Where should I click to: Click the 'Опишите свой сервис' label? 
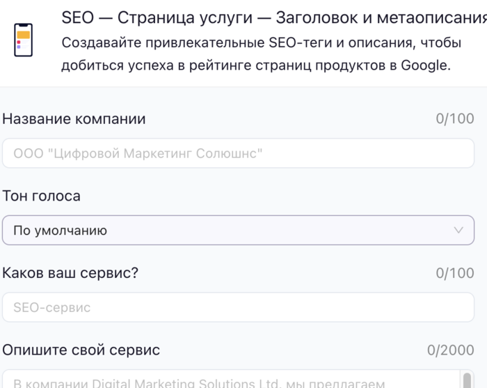81,350
